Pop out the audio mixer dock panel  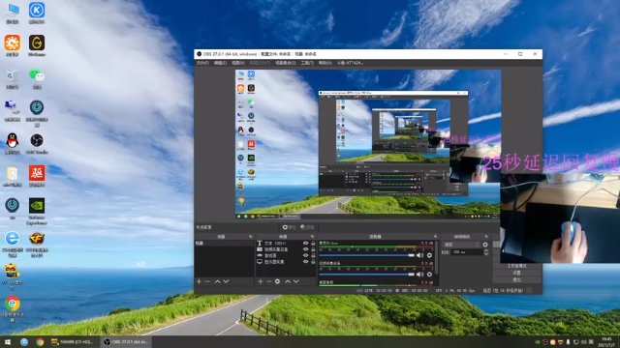coord(435,236)
